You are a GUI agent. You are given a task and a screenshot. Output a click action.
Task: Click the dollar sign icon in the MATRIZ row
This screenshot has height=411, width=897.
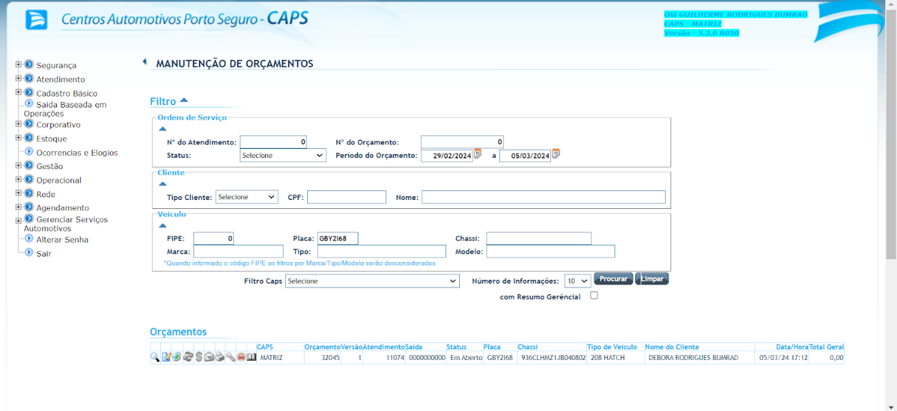(x=198, y=358)
